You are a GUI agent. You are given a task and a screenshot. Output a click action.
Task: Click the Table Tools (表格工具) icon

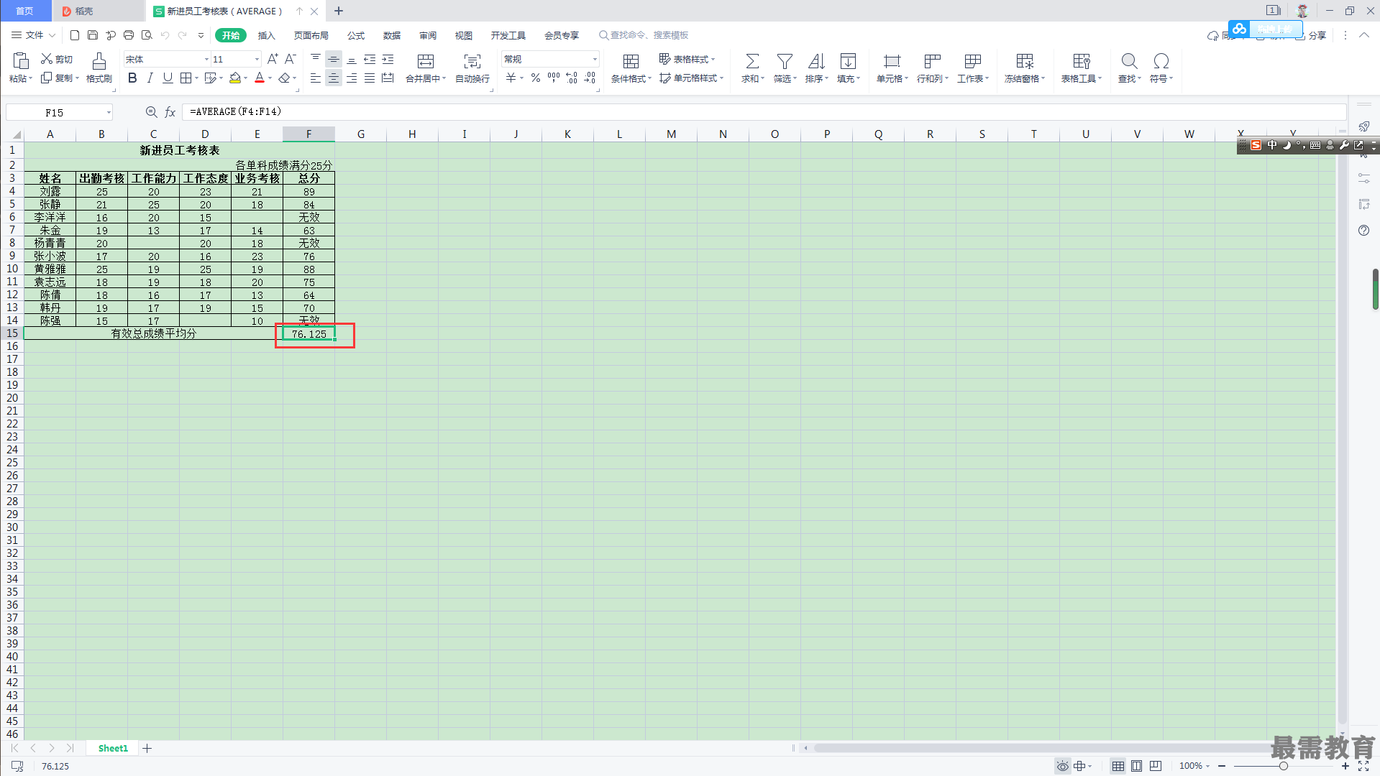1082,61
